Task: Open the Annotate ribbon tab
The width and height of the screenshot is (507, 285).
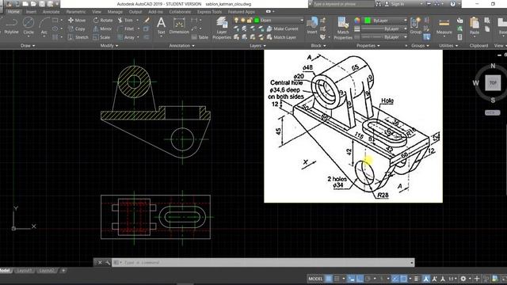Action: pyautogui.click(x=51, y=12)
